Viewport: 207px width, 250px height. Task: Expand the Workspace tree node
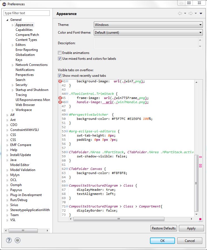pyautogui.click(x=13, y=110)
